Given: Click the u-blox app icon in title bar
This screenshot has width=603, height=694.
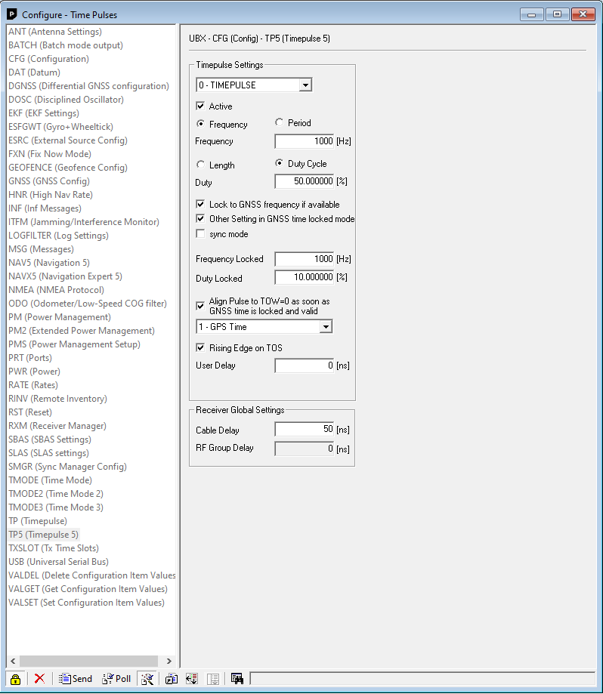Looking at the screenshot, I should (x=12, y=14).
